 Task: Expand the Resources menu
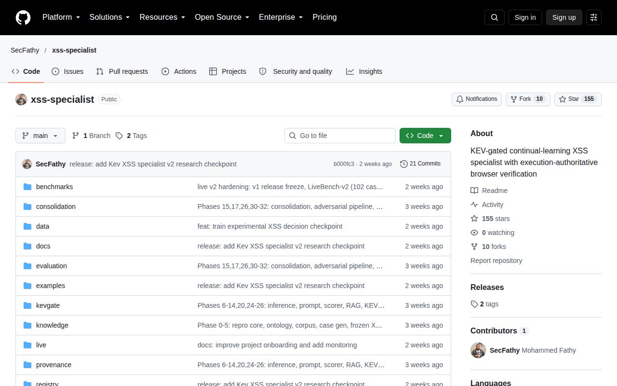162,17
